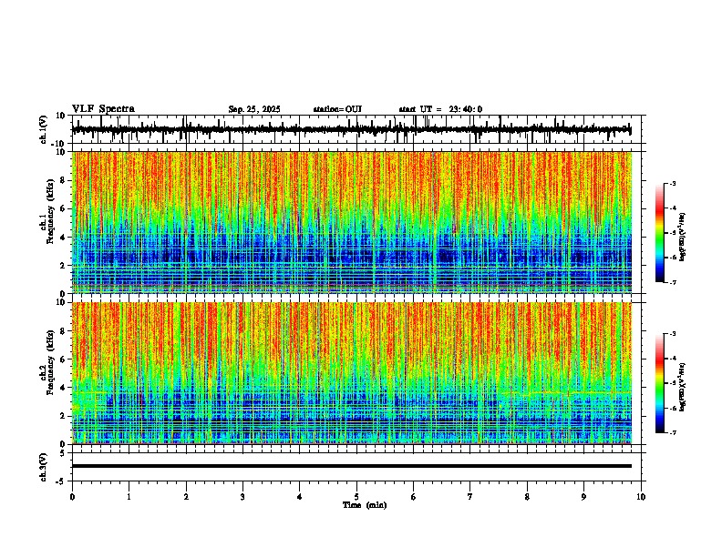The width and height of the screenshot is (722, 557).
Task: Click time axis tick label "1"
Action: coord(129,497)
